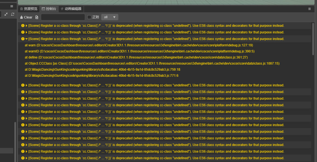Expand the warning directly below the stack trace
Image resolution: width=317 pixels, height=162 pixels.
(x=27, y=85)
